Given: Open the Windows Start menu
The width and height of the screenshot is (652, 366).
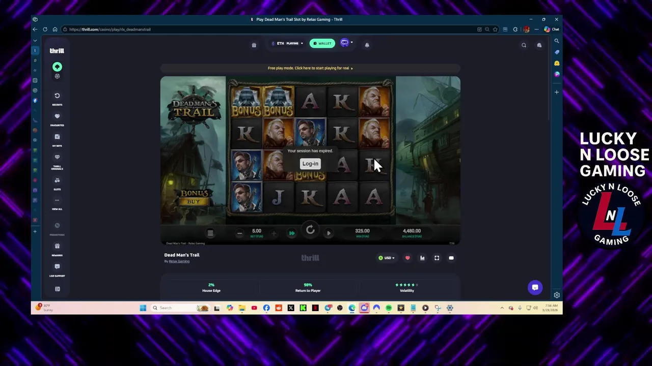Looking at the screenshot, I should pos(143,308).
